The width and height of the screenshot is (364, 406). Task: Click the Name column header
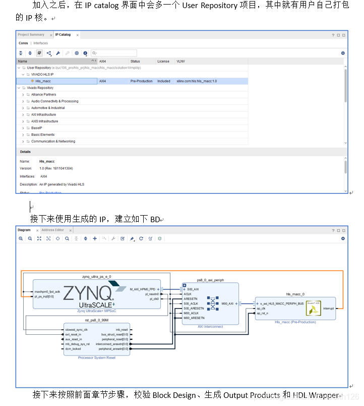tap(56, 62)
